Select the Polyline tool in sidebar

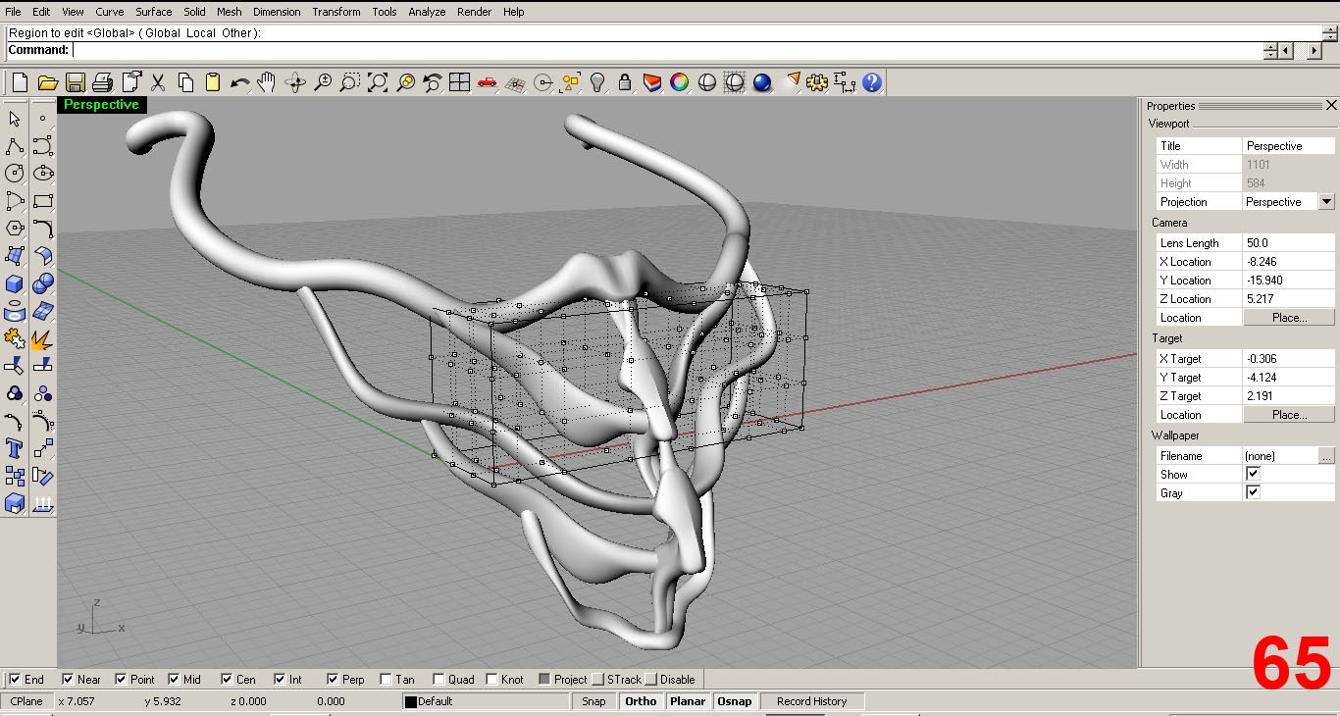click(x=15, y=146)
